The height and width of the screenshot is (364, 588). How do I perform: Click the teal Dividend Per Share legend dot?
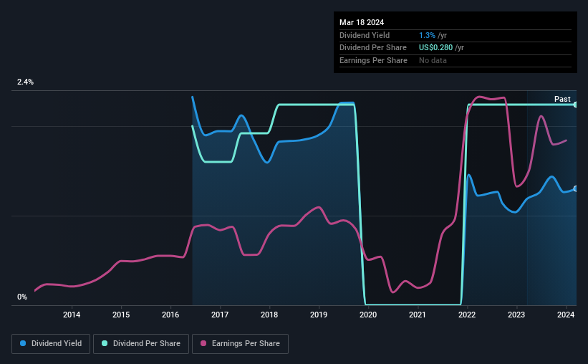pos(105,343)
